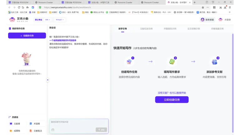
Task: Click the 立即创建任务 button
Action: [172, 100]
